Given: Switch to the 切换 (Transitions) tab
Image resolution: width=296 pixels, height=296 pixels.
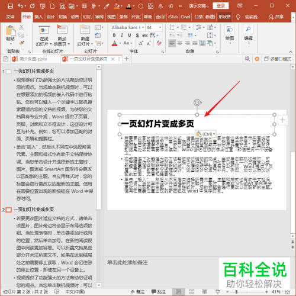Looking at the screenshot, I should [63, 17].
